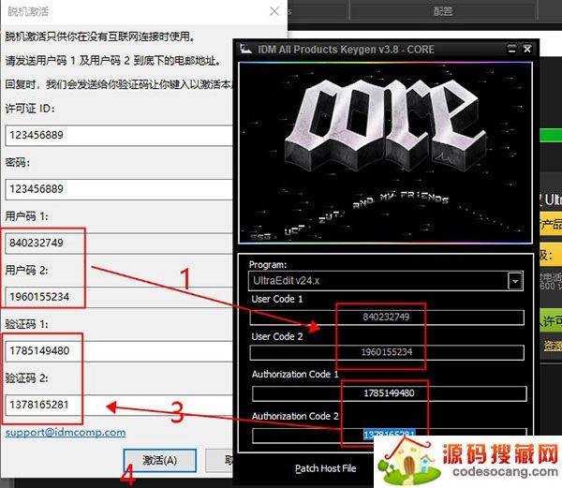
Task: Click the Authorization Code 1 field in keygen
Action: point(390,393)
